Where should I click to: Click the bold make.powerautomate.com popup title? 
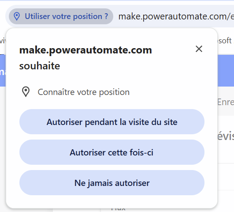click(85, 50)
